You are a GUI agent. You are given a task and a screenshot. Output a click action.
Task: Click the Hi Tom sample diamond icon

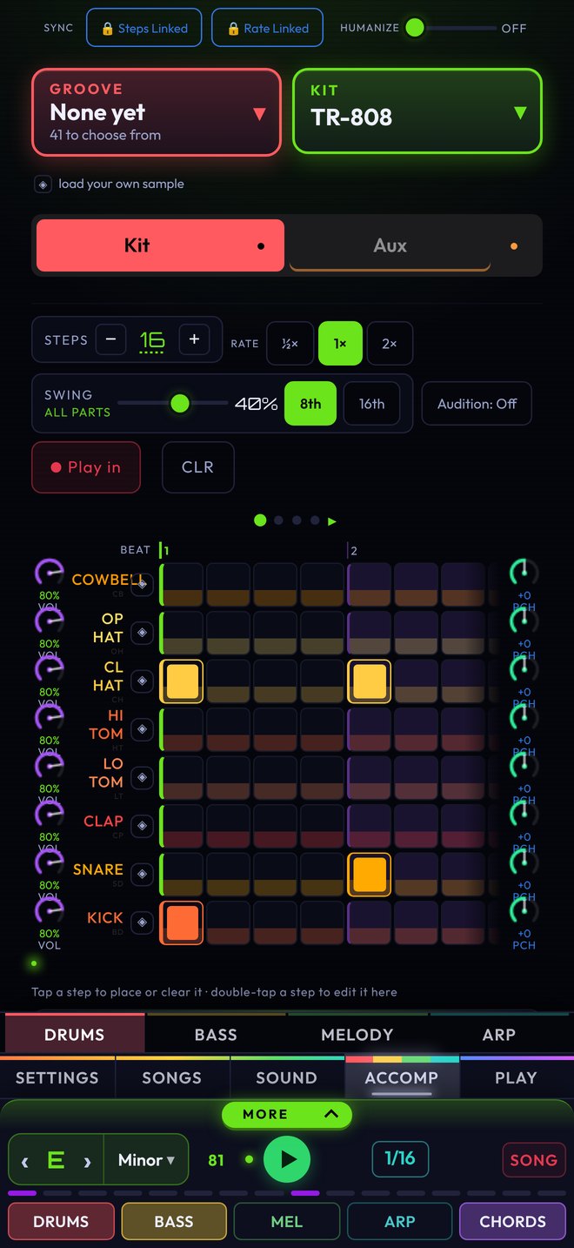click(x=142, y=729)
